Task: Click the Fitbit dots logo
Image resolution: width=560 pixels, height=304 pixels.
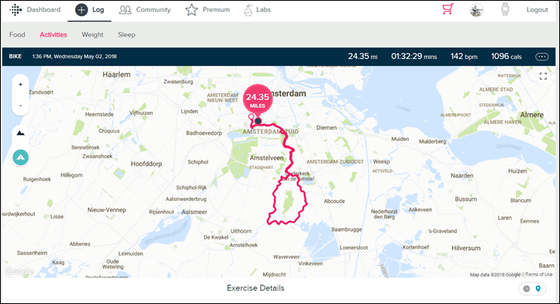Action: point(16,9)
